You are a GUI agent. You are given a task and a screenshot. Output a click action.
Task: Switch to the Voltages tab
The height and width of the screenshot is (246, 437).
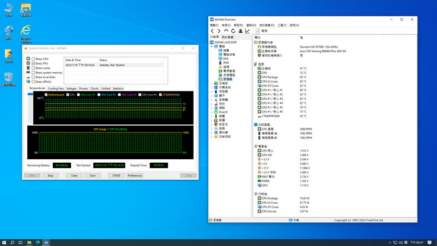(x=72, y=89)
